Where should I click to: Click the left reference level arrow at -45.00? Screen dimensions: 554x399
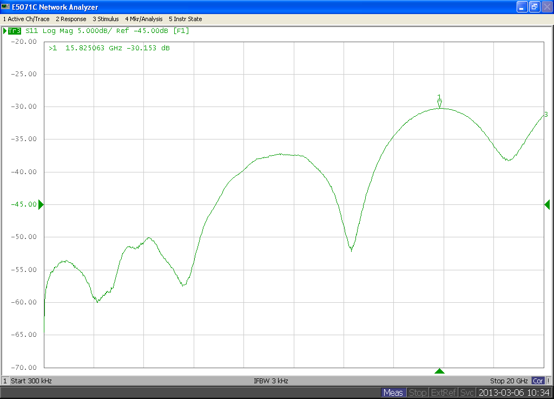point(41,204)
